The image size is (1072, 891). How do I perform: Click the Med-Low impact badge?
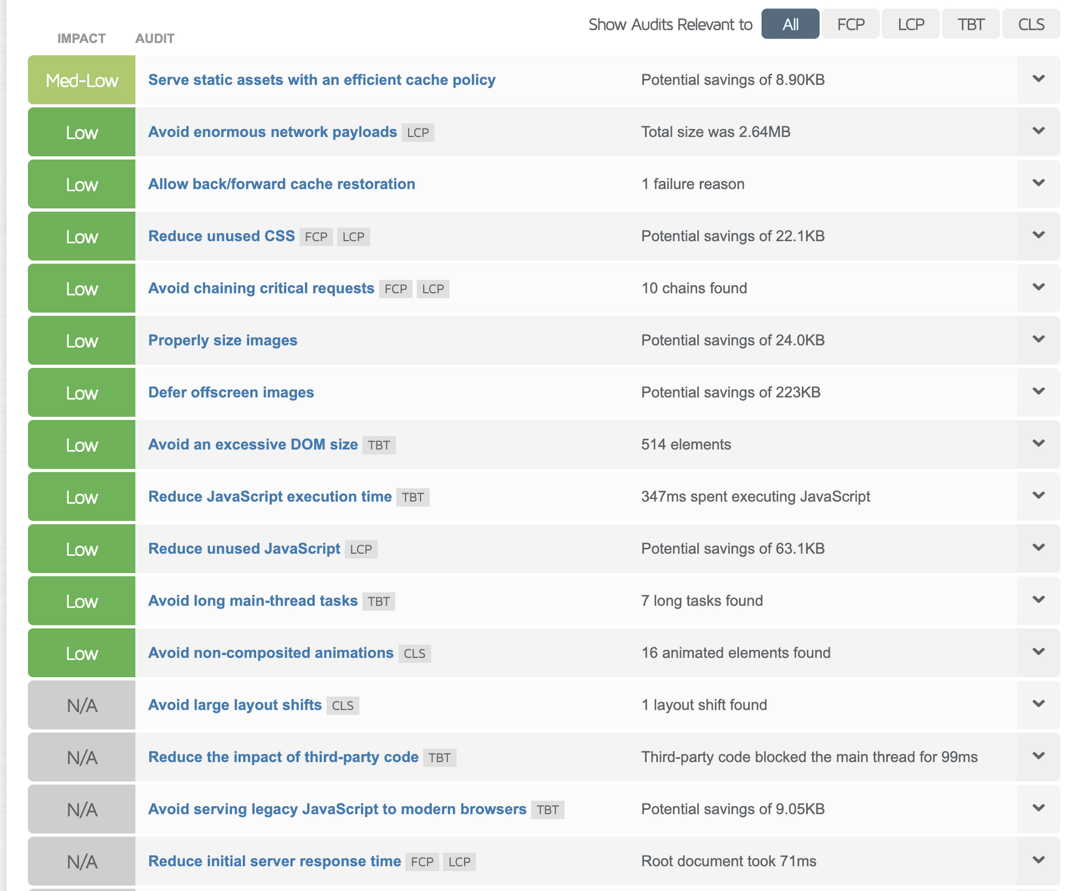coord(82,80)
